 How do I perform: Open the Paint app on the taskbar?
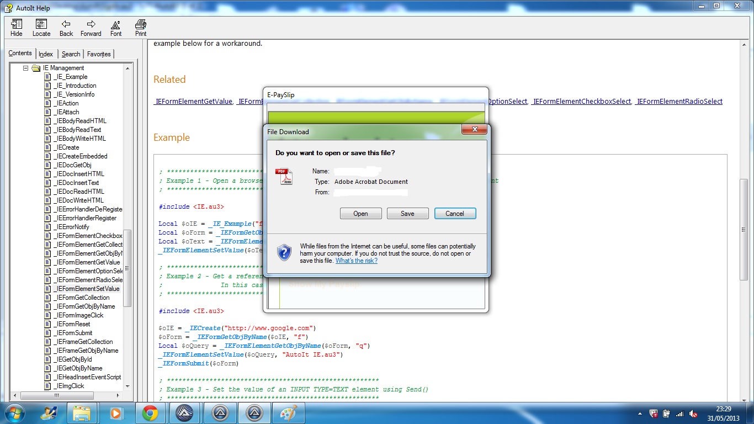(x=288, y=413)
